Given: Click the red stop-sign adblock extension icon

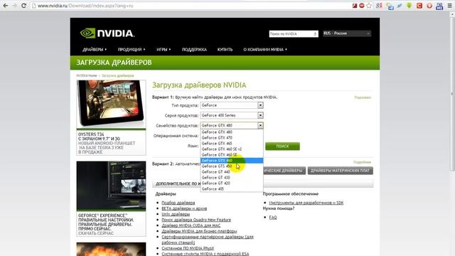Looking at the screenshot, I should (362, 6).
